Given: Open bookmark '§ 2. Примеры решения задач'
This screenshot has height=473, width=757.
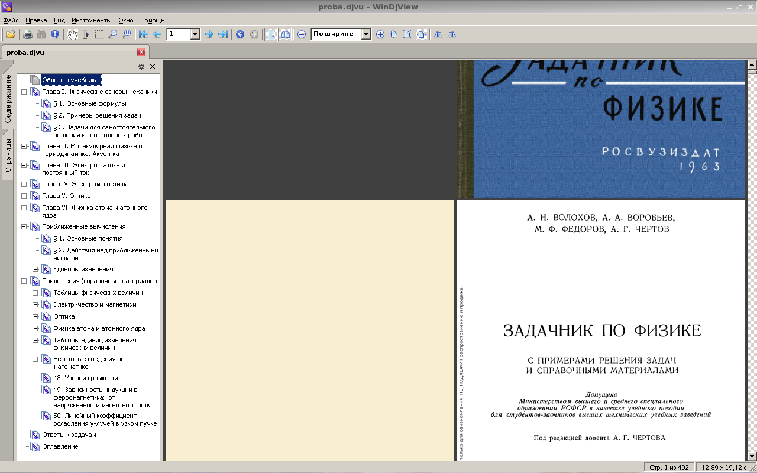Looking at the screenshot, I should tap(97, 115).
